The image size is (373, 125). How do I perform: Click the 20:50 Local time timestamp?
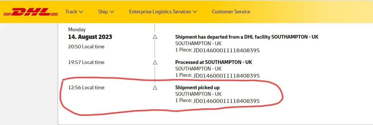pyautogui.click(x=86, y=47)
